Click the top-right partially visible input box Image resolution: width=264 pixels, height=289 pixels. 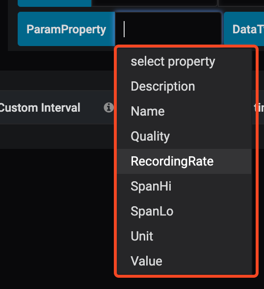[x=241, y=3]
